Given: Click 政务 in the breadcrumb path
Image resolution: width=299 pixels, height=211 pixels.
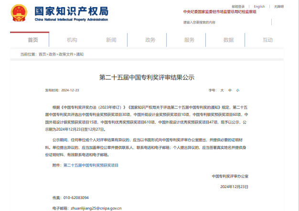Looking at the screenshot, I should (x=53, y=55).
